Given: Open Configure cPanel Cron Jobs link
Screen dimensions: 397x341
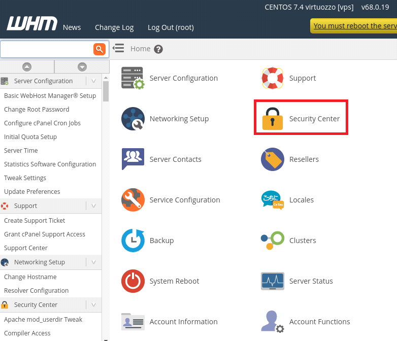Looking at the screenshot, I should coord(42,123).
